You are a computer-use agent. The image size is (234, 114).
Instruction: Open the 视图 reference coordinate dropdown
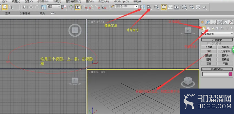pos(54,6)
